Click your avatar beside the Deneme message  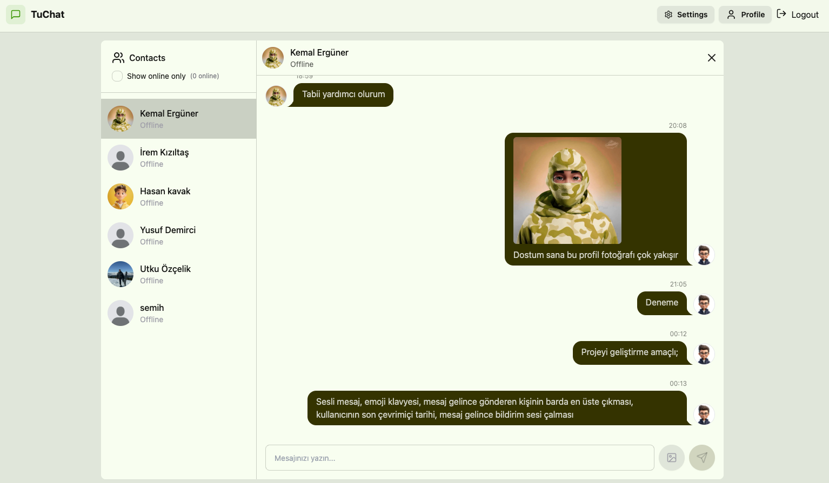click(704, 304)
